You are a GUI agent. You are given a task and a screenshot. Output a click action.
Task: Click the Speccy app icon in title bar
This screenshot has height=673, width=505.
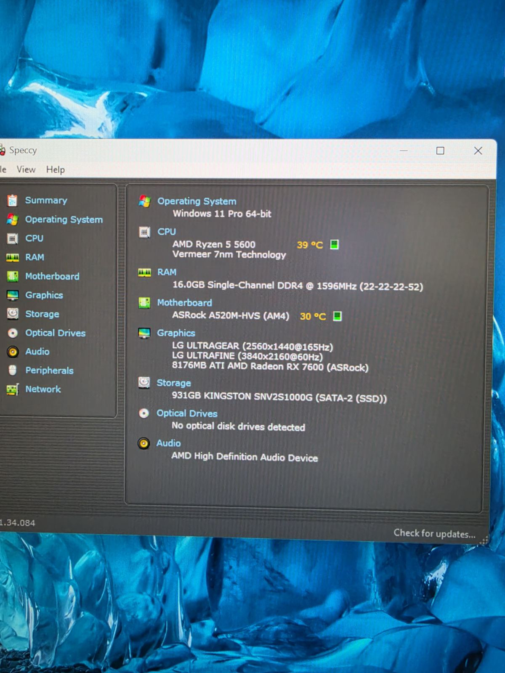pos(2,150)
